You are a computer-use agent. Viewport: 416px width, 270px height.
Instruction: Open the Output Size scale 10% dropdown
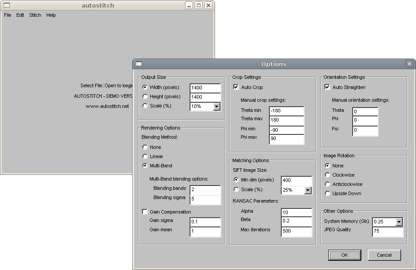click(x=216, y=107)
